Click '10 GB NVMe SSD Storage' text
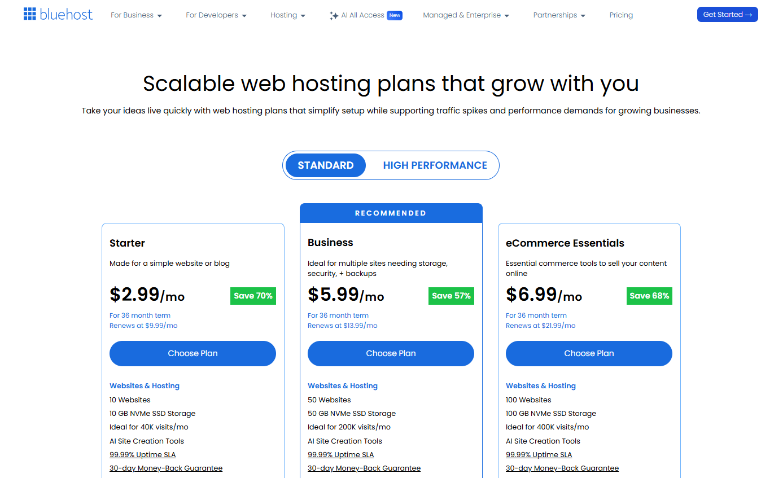Image resolution: width=761 pixels, height=478 pixels. click(152, 414)
